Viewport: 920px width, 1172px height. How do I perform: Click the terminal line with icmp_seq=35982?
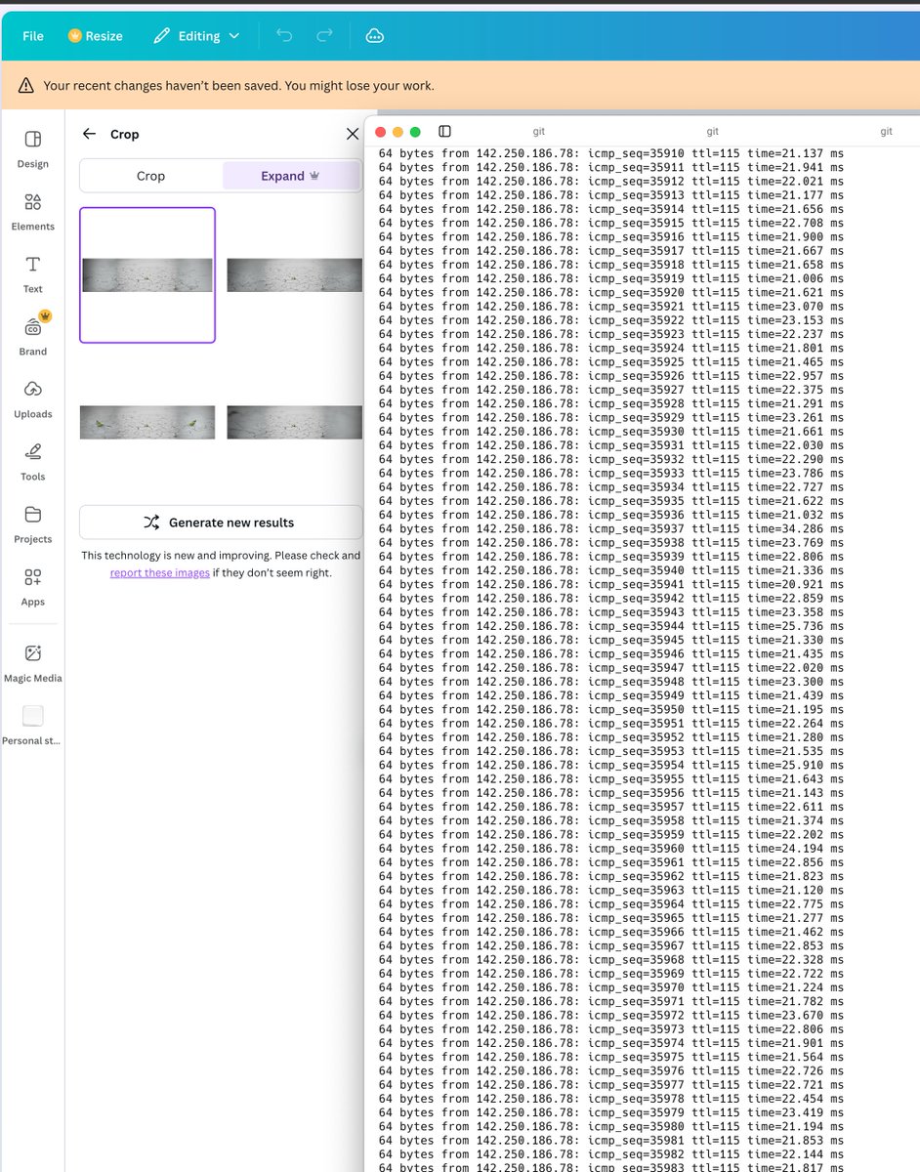coord(611,1154)
